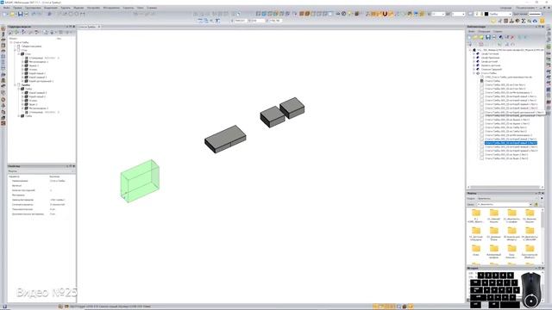
Task: Click the yellow folder icon in the right panel toolbar
Action: (475, 37)
